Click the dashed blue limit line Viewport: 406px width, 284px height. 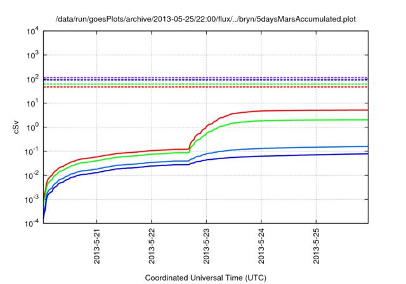coord(206,80)
